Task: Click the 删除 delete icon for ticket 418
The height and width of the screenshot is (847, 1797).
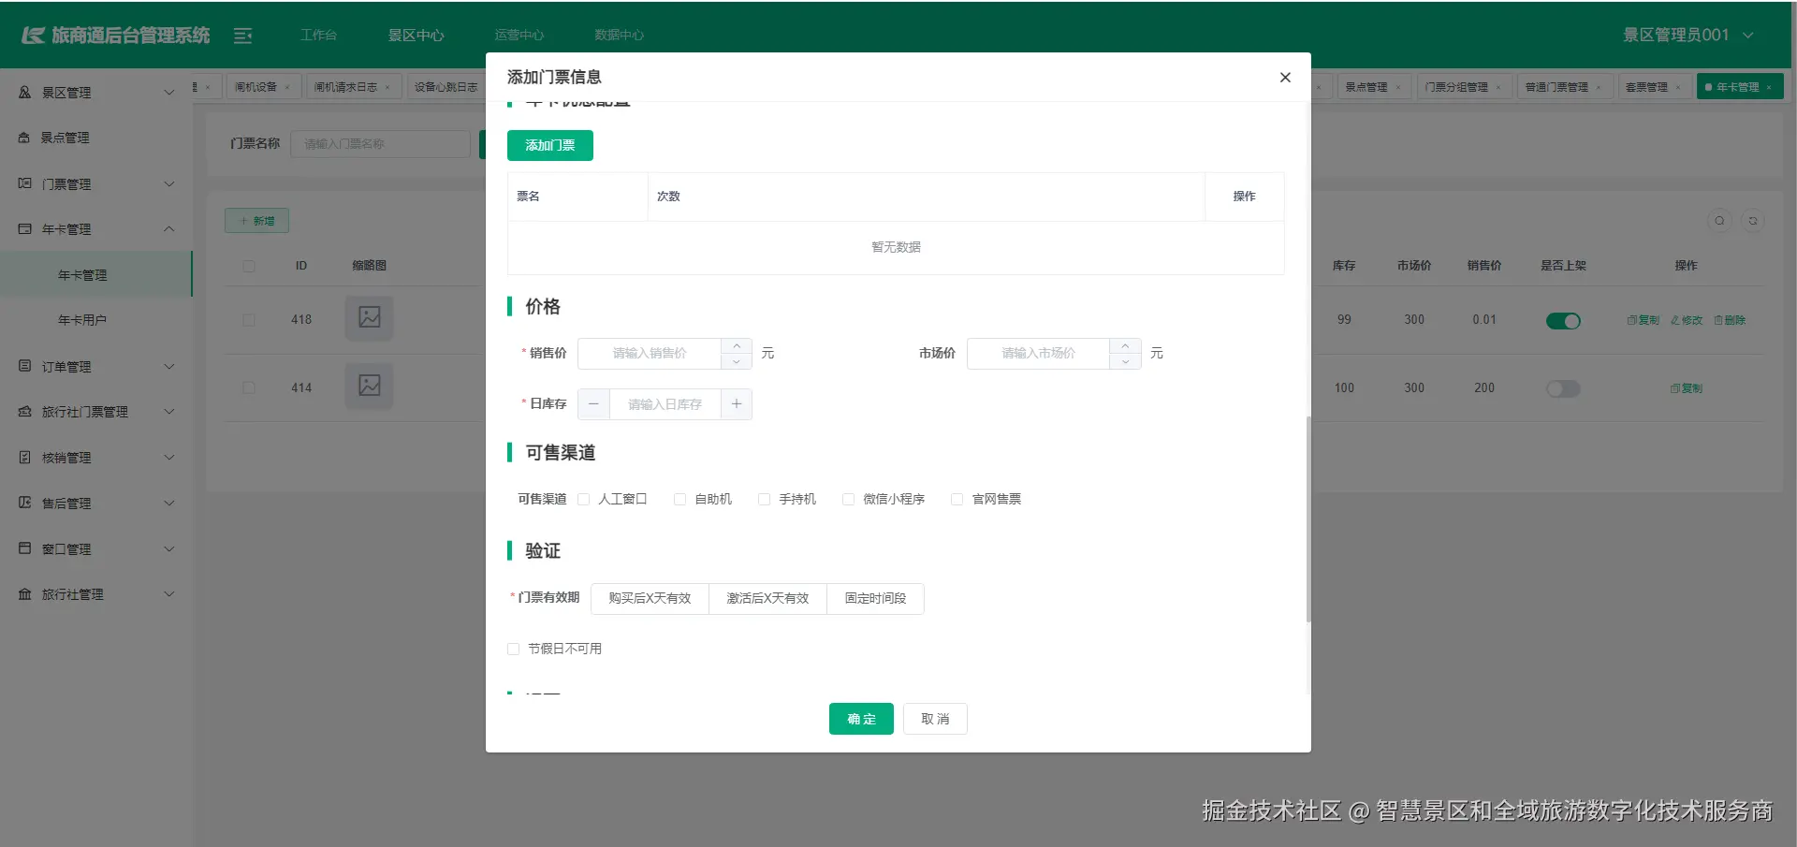Action: [1730, 319]
